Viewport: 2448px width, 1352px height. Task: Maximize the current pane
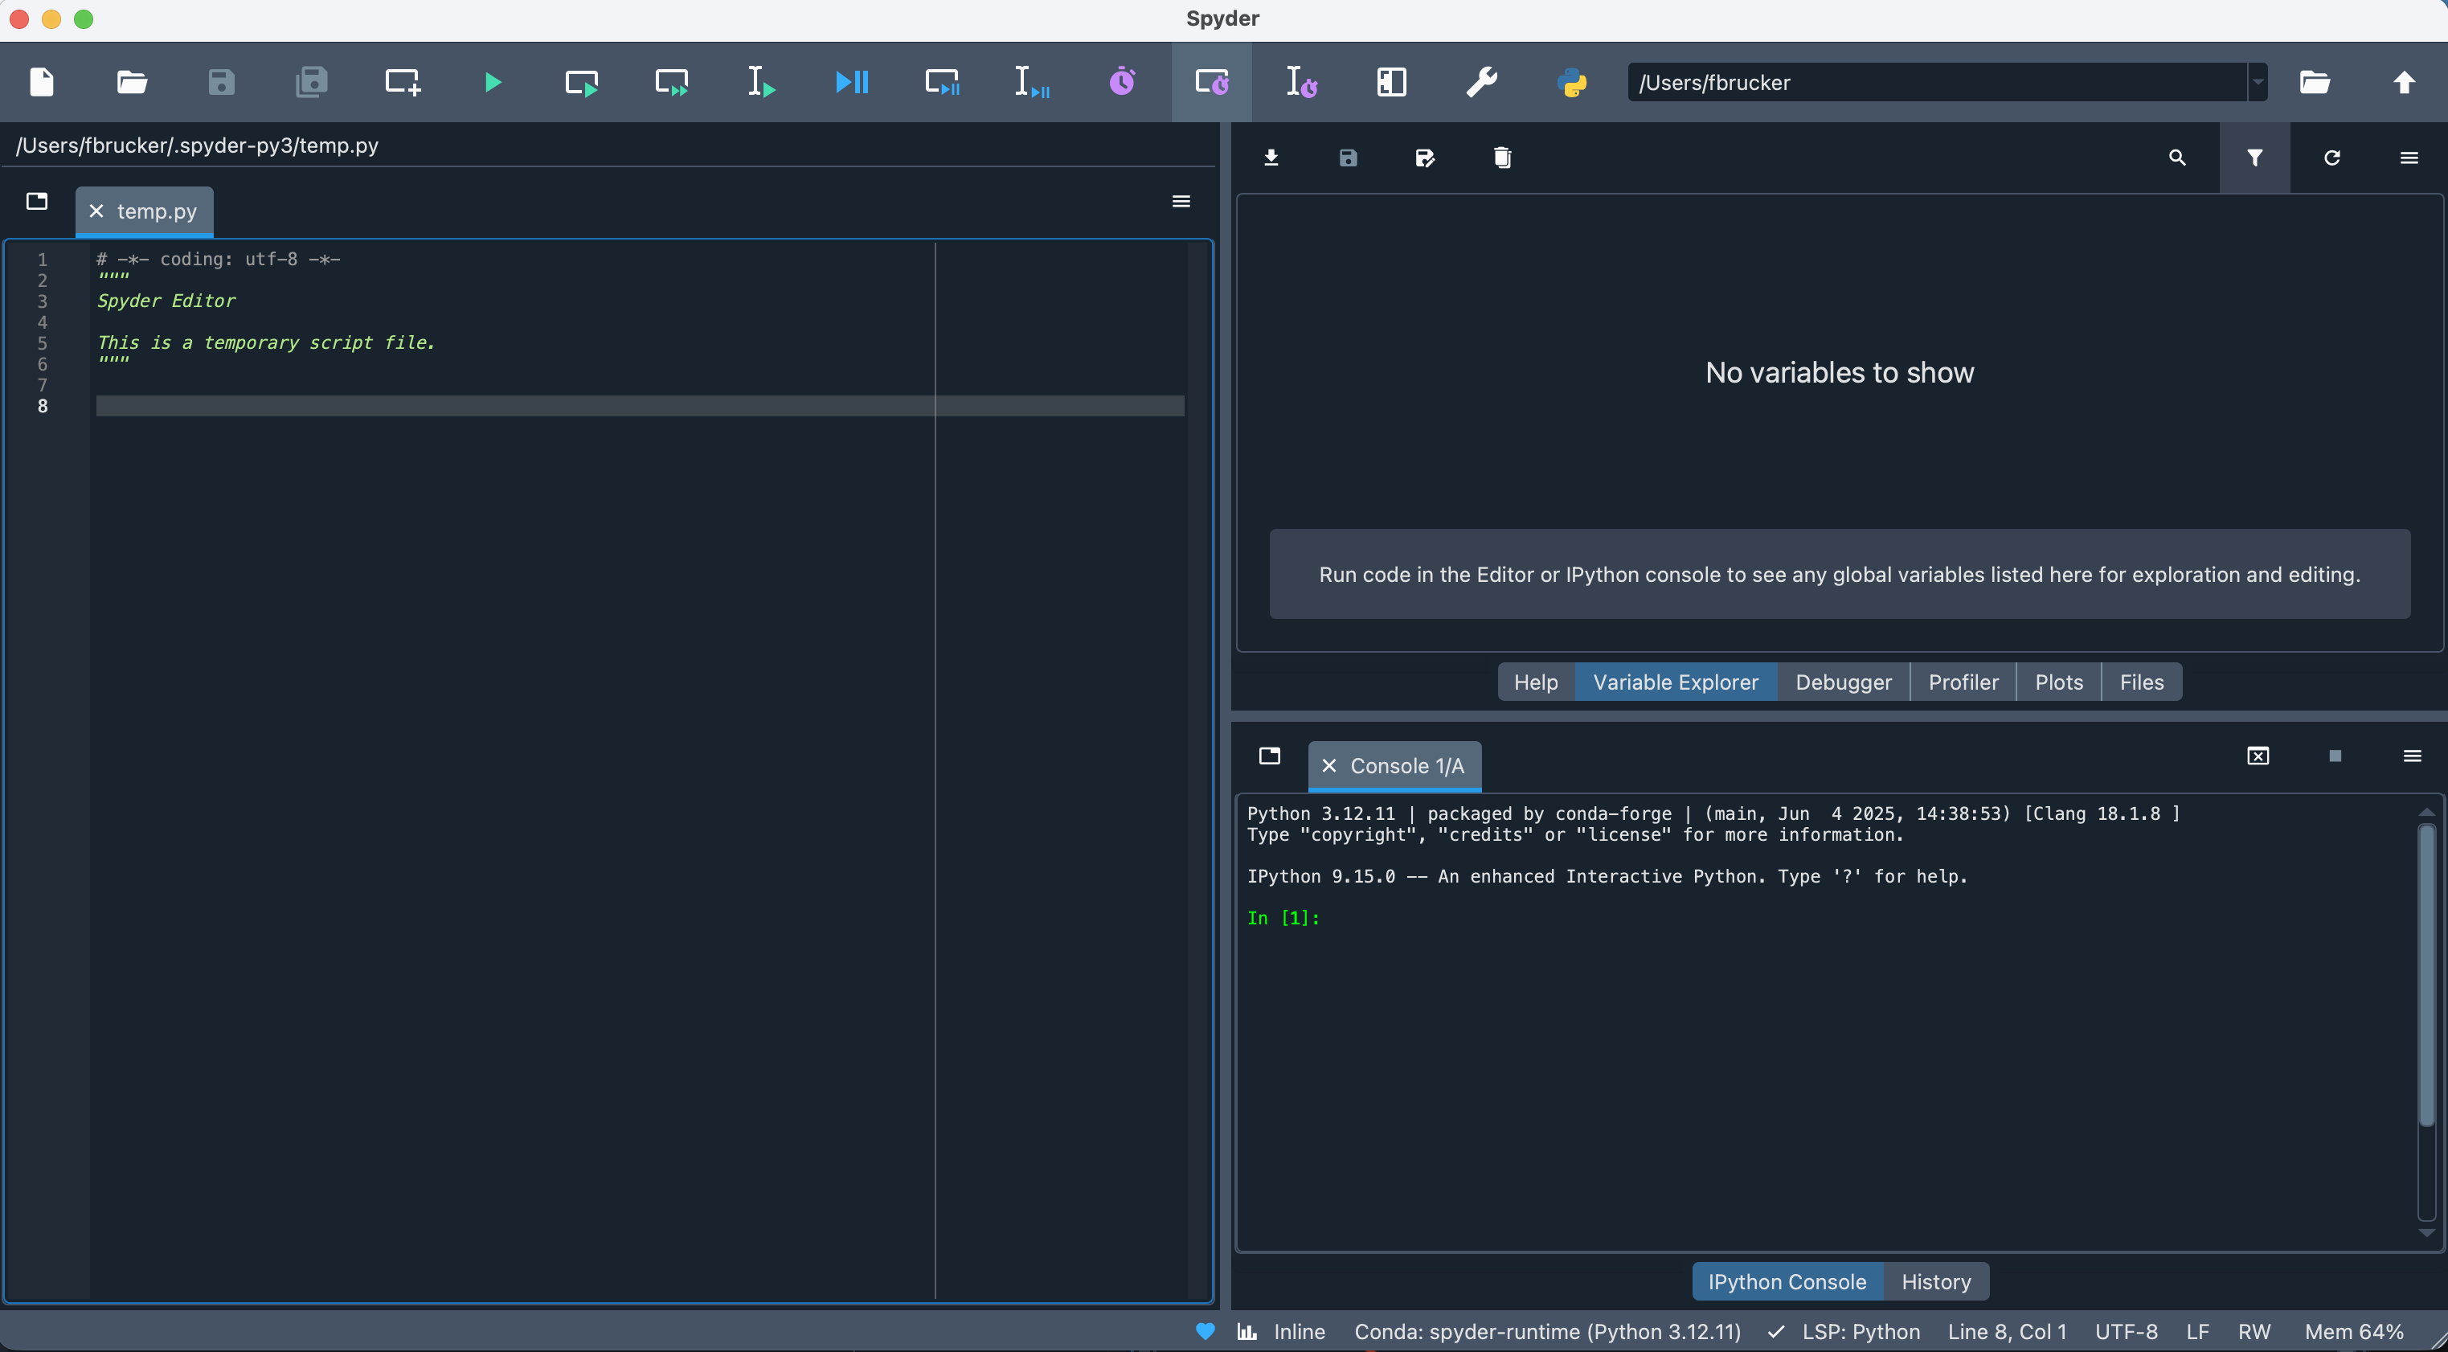[1391, 82]
